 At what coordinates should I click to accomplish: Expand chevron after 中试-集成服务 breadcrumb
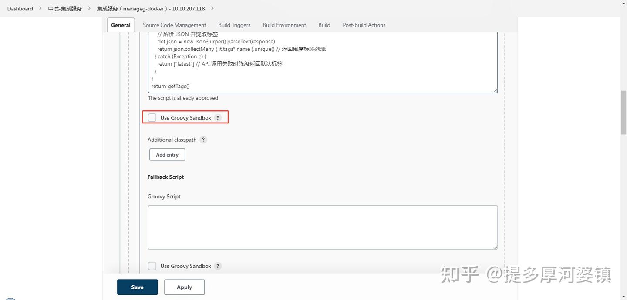click(89, 8)
